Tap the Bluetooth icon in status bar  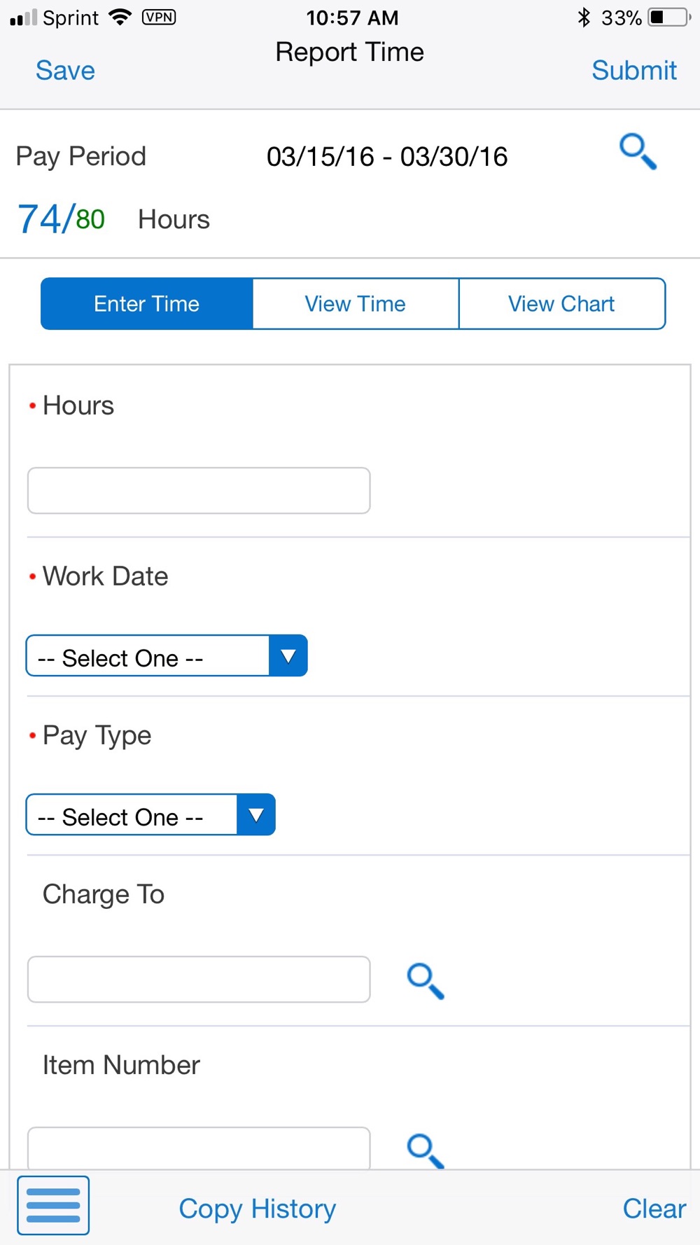(584, 17)
